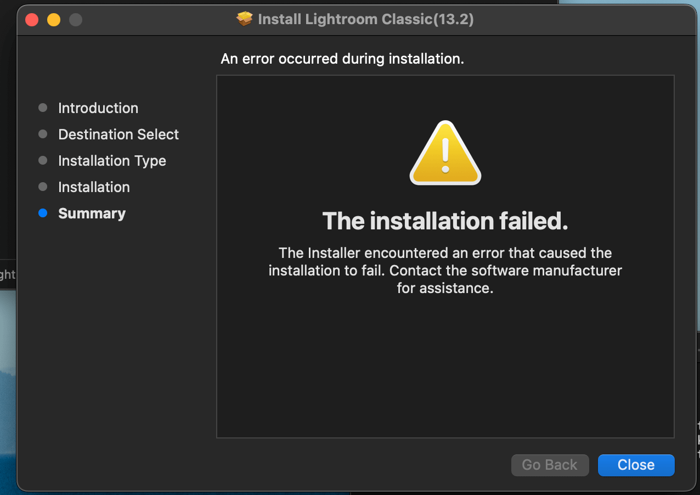This screenshot has width=700, height=495.
Task: Click the blue bullet beside Summary
Action: [x=43, y=213]
